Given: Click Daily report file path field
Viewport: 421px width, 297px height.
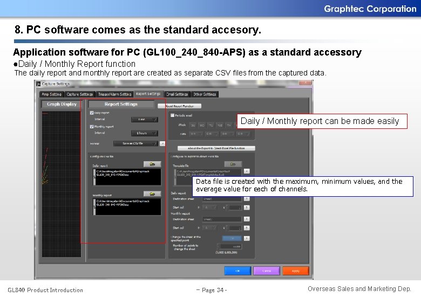Looking at the screenshot, I should click(127, 177).
